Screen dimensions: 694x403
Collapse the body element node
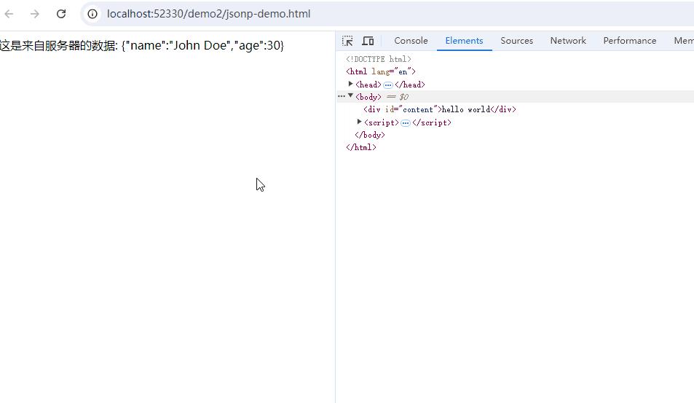pos(351,96)
